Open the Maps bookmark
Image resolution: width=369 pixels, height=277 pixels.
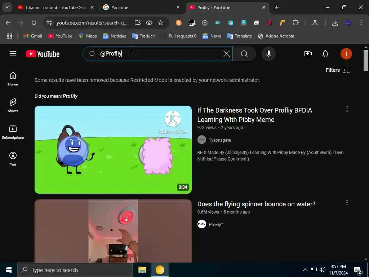88,36
